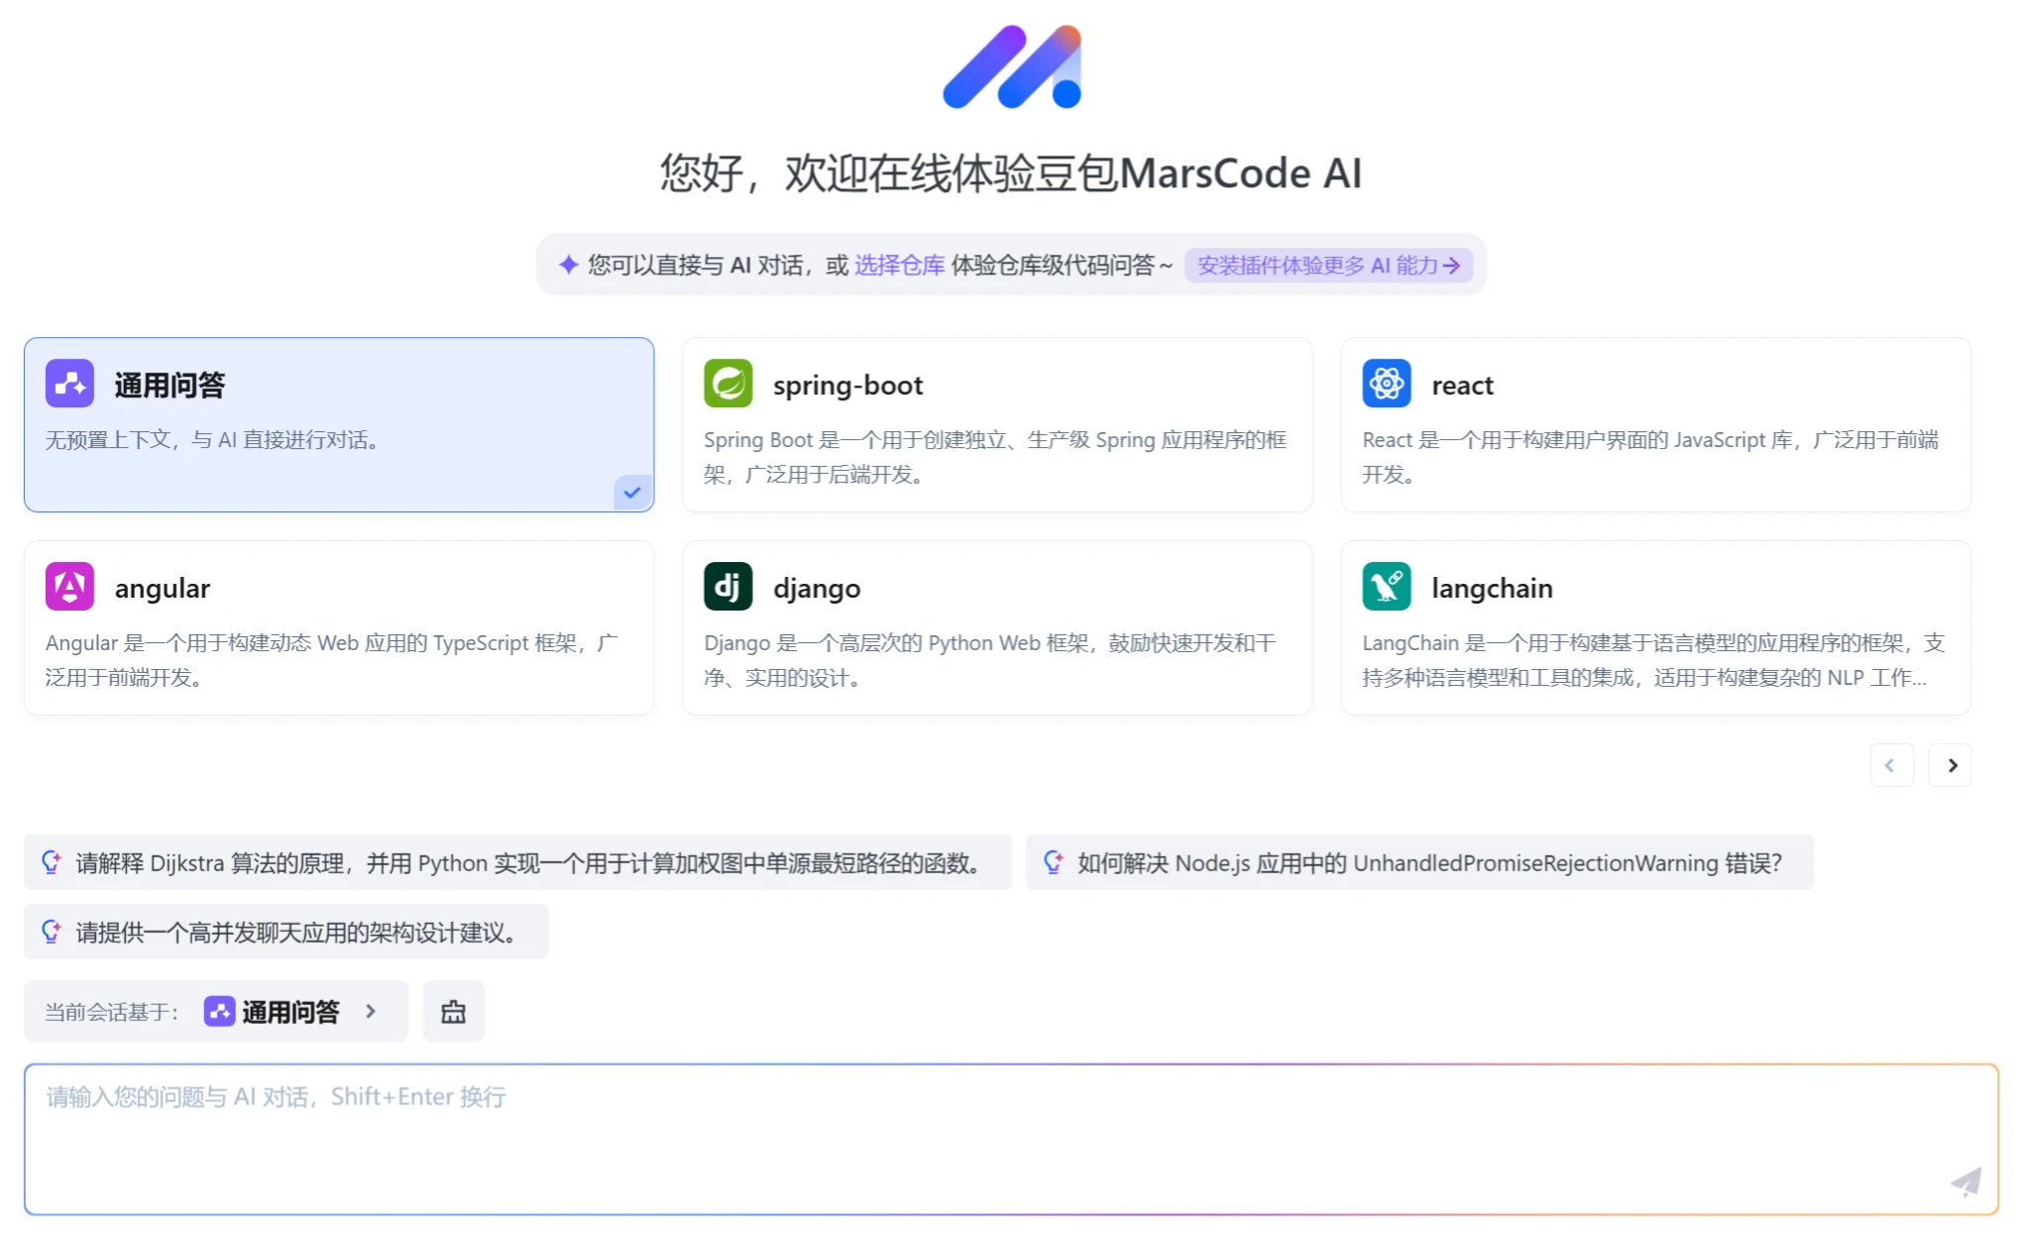Screen dimensions: 2019x1235
Task: Select the react repository card
Action: [x=1656, y=425]
